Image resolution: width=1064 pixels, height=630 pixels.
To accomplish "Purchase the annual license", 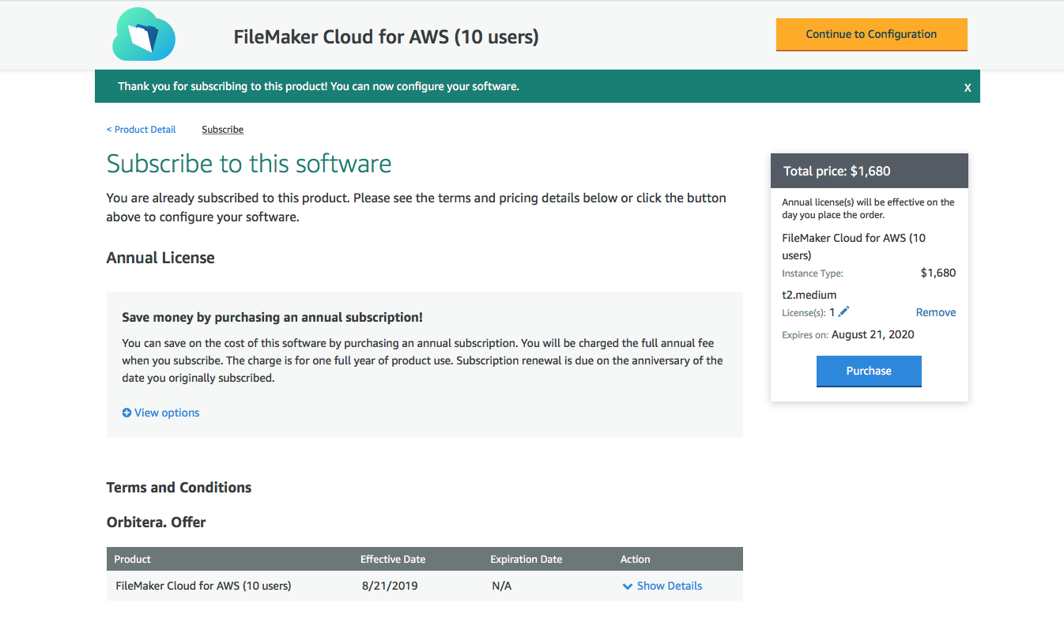I will point(868,371).
